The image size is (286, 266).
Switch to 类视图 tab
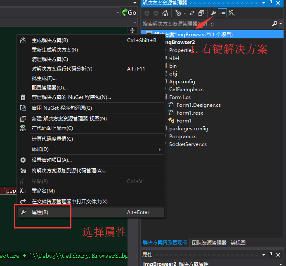(238, 242)
